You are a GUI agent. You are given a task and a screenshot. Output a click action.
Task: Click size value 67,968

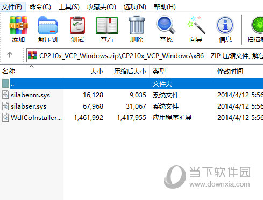tap(93, 106)
